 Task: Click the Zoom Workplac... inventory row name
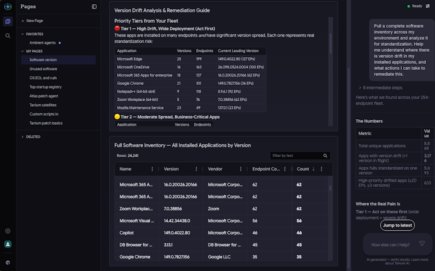pyautogui.click(x=136, y=209)
